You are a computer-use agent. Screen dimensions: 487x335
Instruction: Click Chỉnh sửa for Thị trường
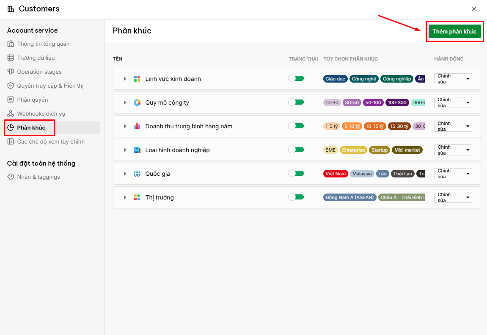447,197
